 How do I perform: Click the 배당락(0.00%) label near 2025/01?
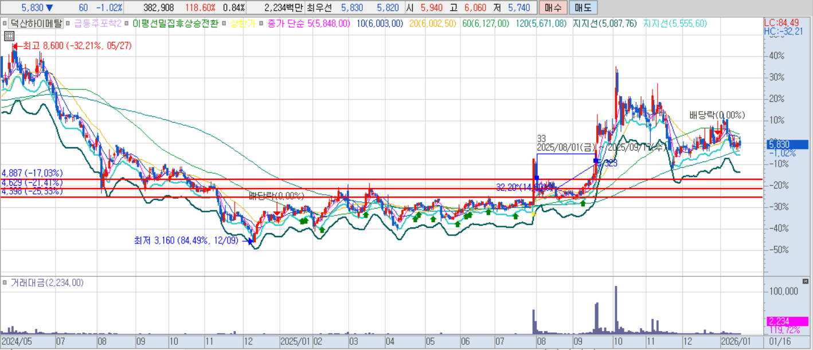pos(276,196)
